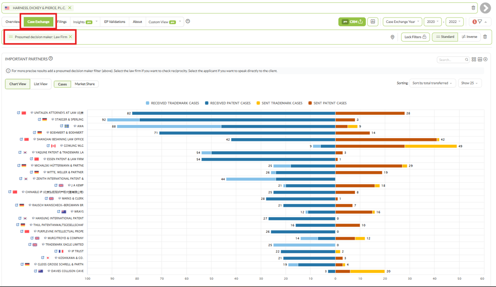Switch to the About tab
The height and width of the screenshot is (287, 496).
click(x=137, y=22)
